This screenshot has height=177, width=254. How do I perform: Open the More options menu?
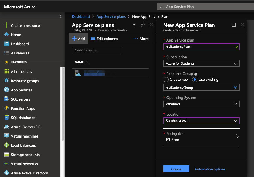click(141, 39)
